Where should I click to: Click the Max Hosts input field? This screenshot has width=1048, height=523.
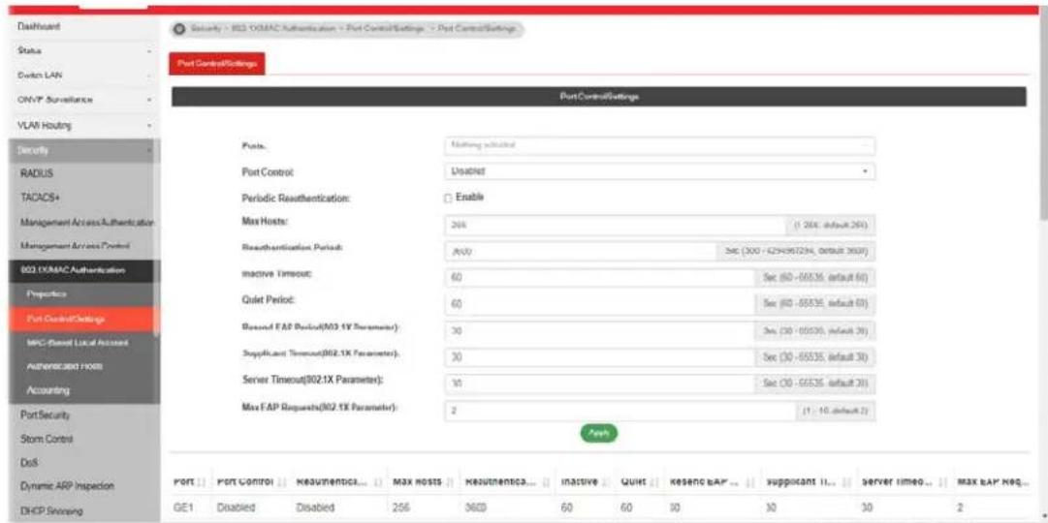(615, 225)
